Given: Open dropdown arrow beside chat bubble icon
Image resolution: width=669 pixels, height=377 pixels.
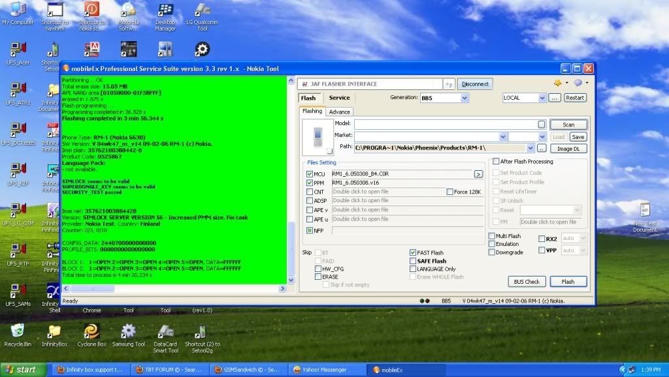Looking at the screenshot, I should [x=587, y=83].
